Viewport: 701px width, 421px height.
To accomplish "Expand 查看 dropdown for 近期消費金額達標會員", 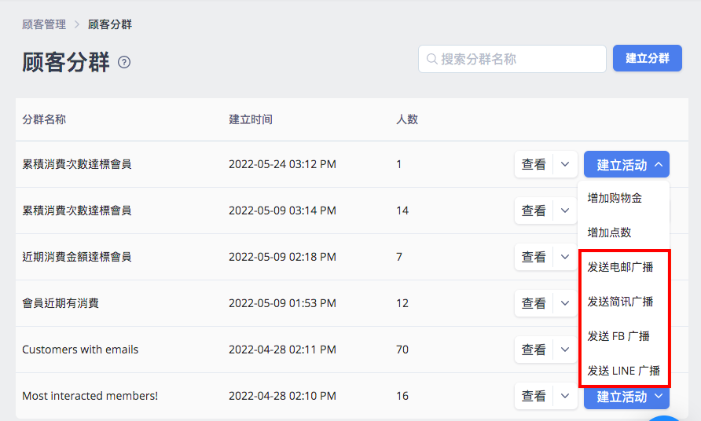I will (565, 257).
